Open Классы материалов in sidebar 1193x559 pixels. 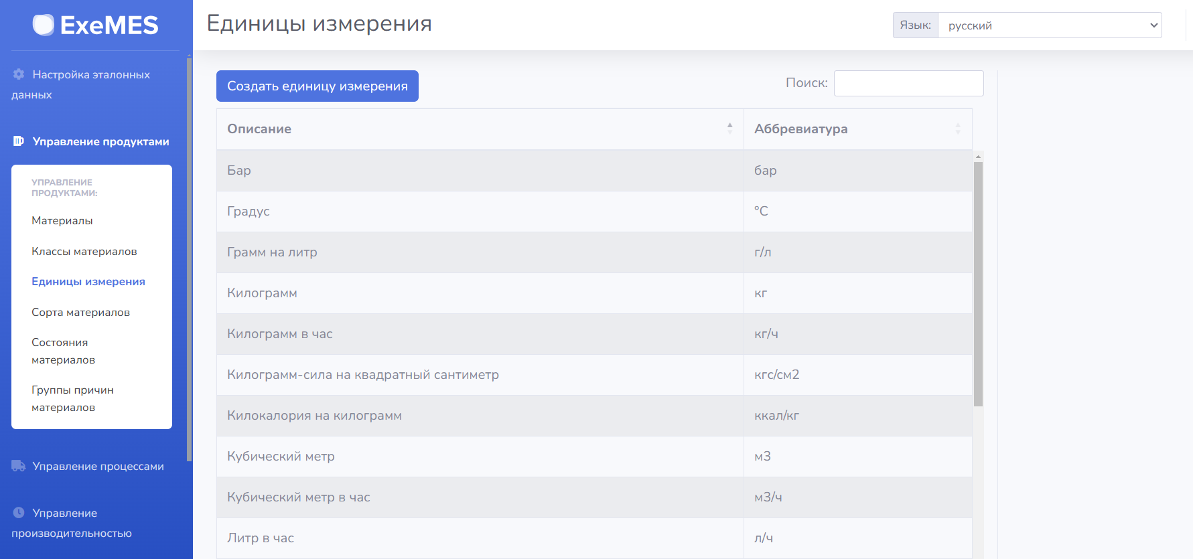(x=84, y=252)
